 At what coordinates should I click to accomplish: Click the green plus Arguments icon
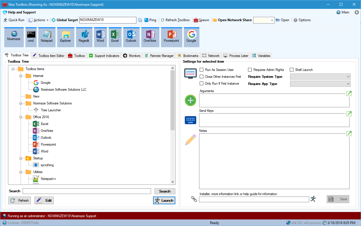click(x=190, y=100)
